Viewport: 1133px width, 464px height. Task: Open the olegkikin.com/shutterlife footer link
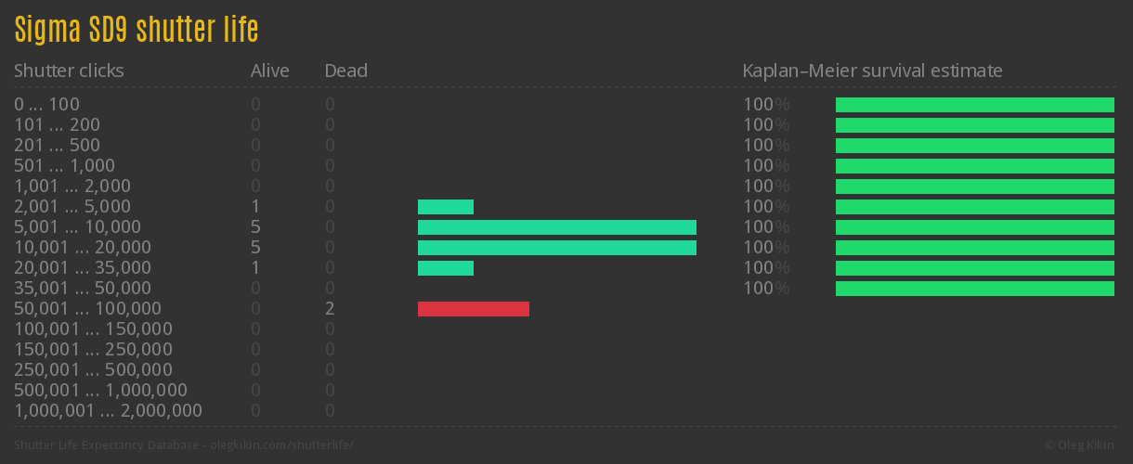(x=184, y=445)
